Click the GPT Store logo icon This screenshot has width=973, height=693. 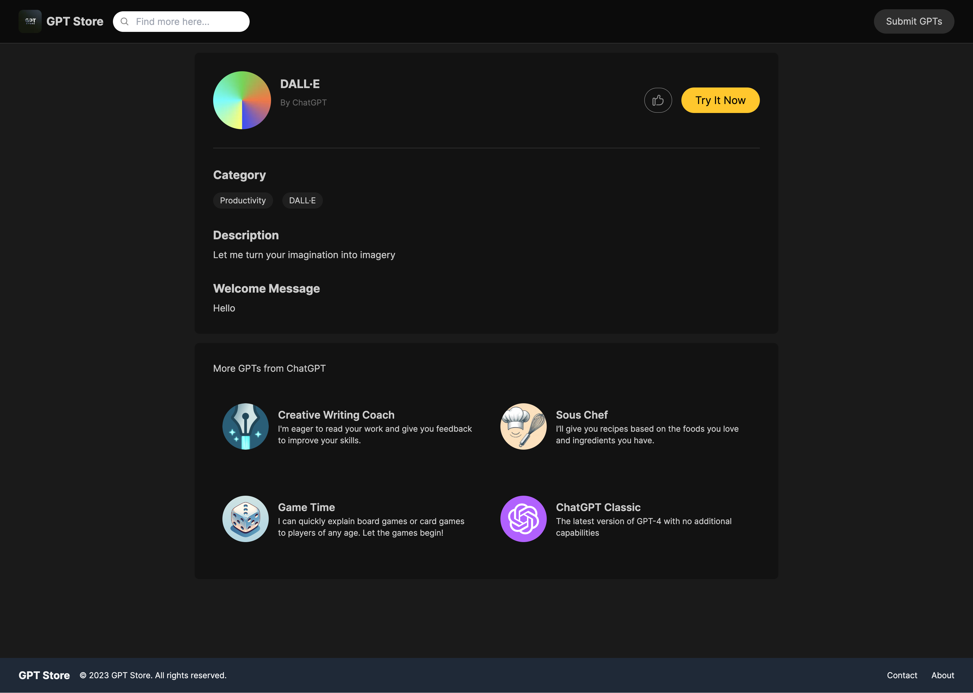tap(30, 21)
